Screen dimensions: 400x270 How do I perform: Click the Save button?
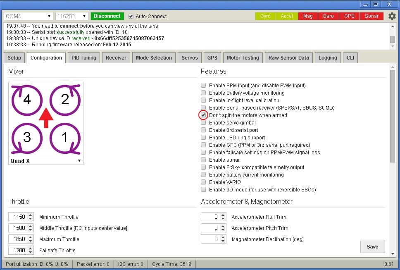[372, 246]
